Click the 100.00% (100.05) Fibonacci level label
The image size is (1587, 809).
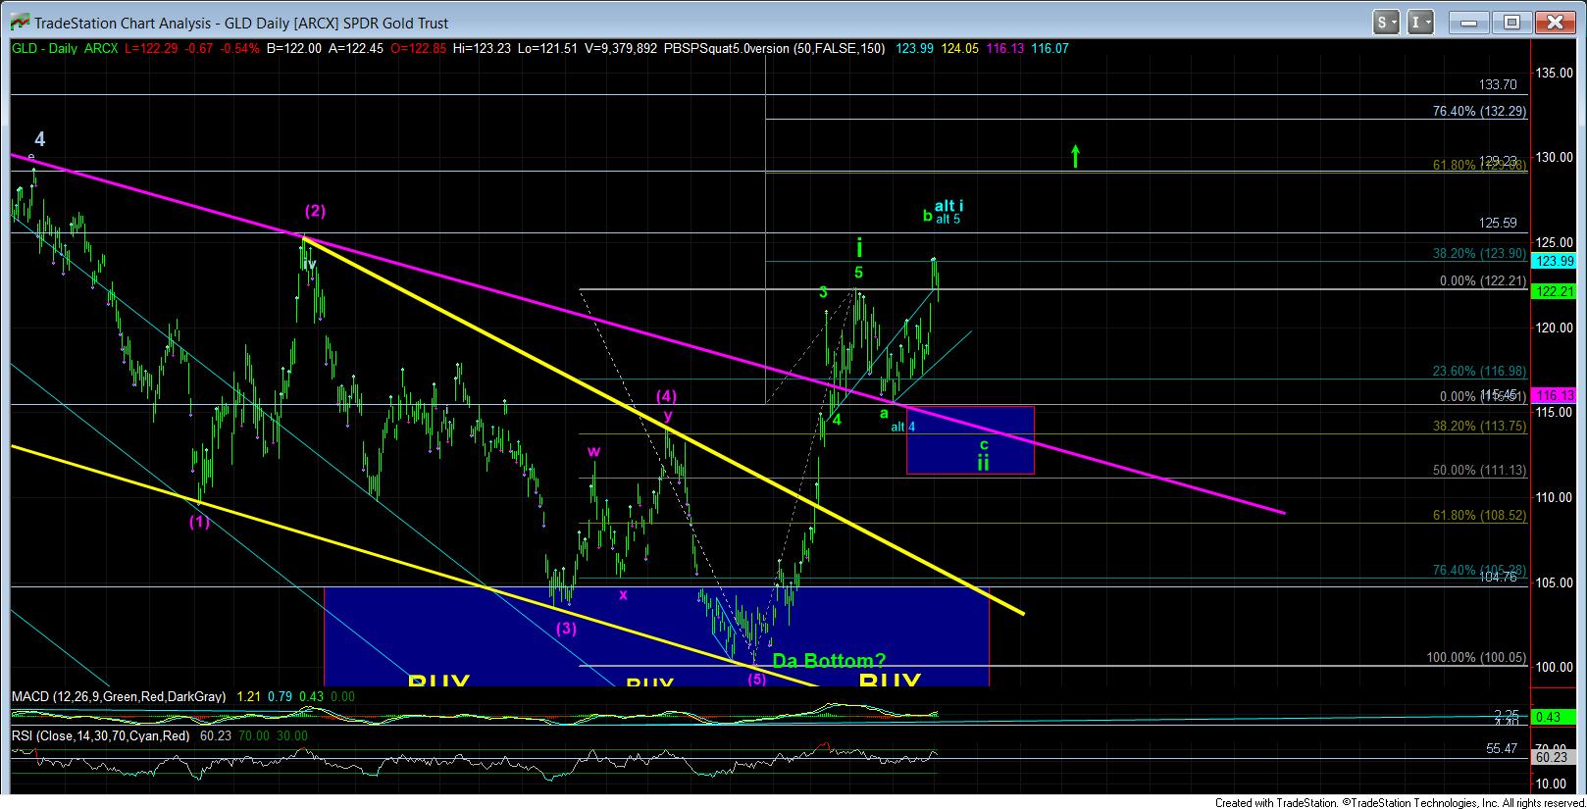(x=1476, y=658)
